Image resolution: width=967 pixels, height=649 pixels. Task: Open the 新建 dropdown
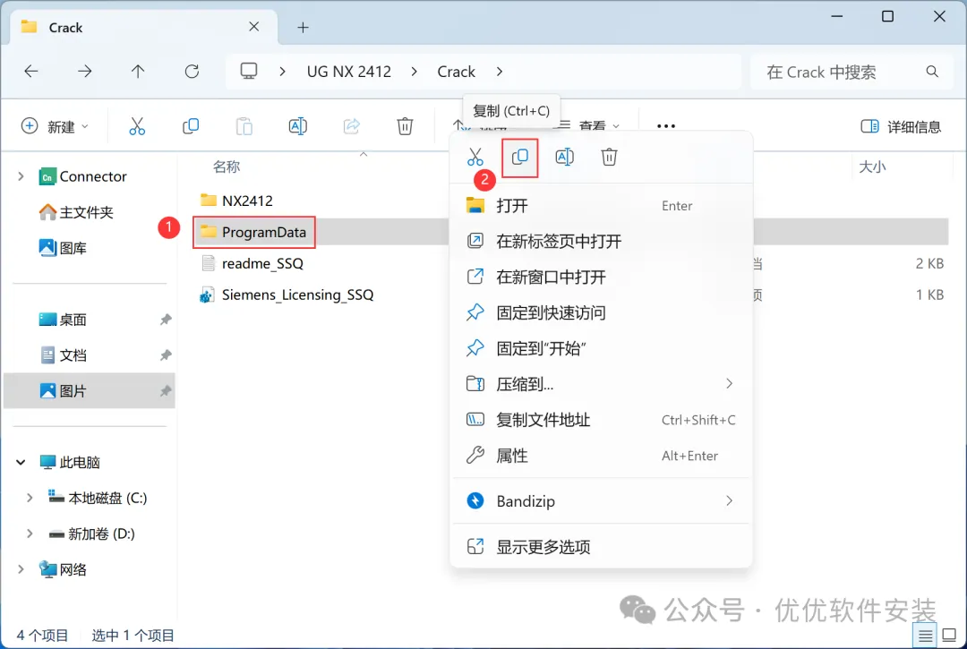point(55,126)
